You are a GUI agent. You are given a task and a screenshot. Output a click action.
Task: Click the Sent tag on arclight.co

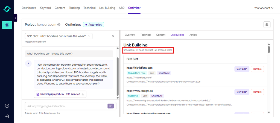pos(145,96)
